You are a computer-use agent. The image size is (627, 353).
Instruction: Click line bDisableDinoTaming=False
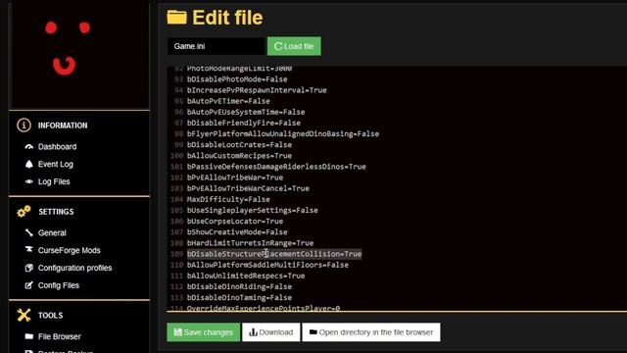239,298
